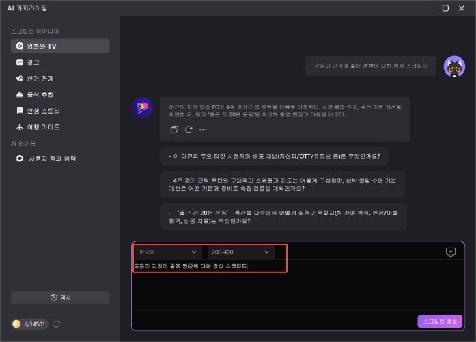Click the airplane icon beside 여행 가이드
Screen dimensions: 476x342
(20, 127)
